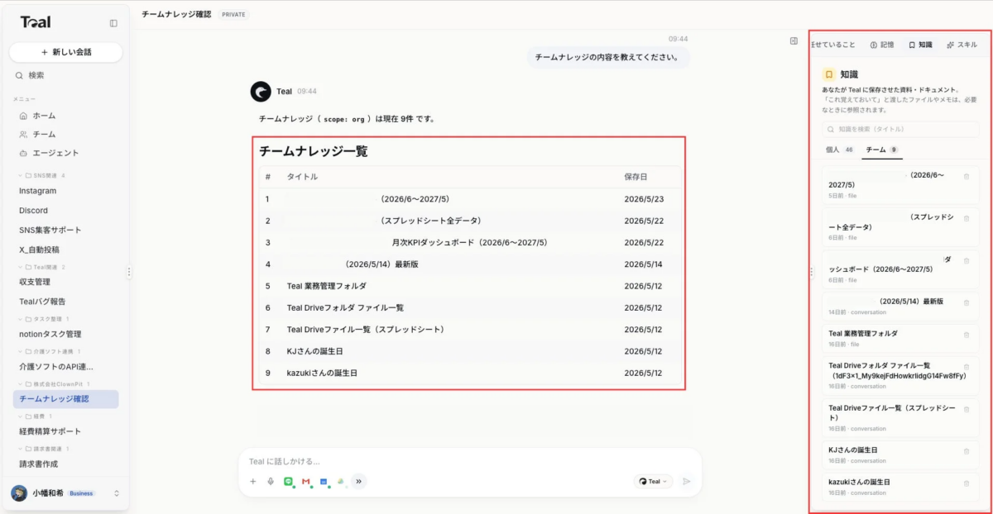Click the microphone voice input icon

click(271, 481)
